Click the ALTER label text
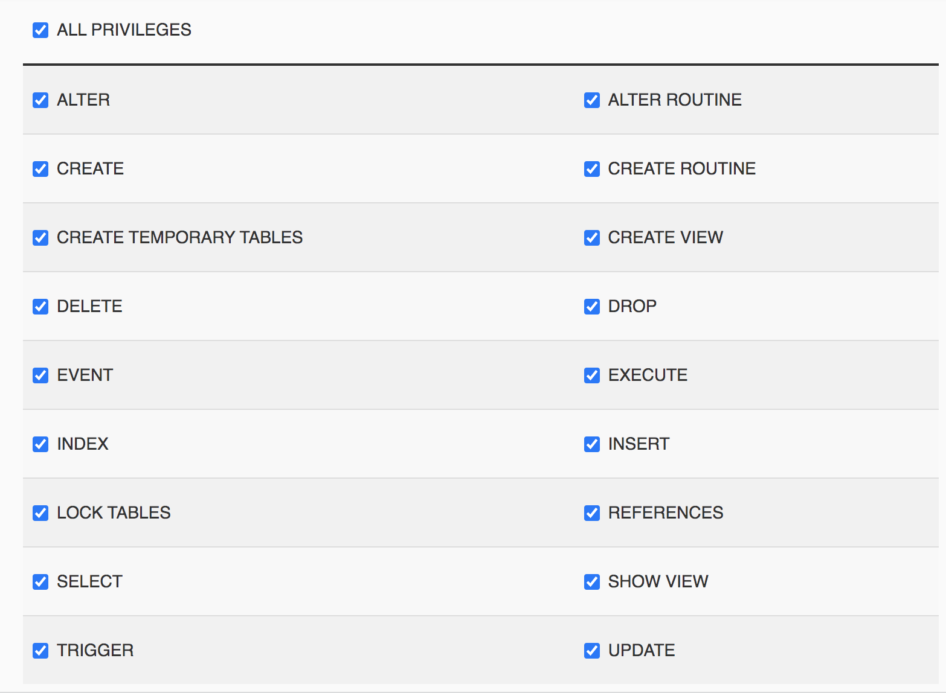946x693 pixels. (83, 100)
